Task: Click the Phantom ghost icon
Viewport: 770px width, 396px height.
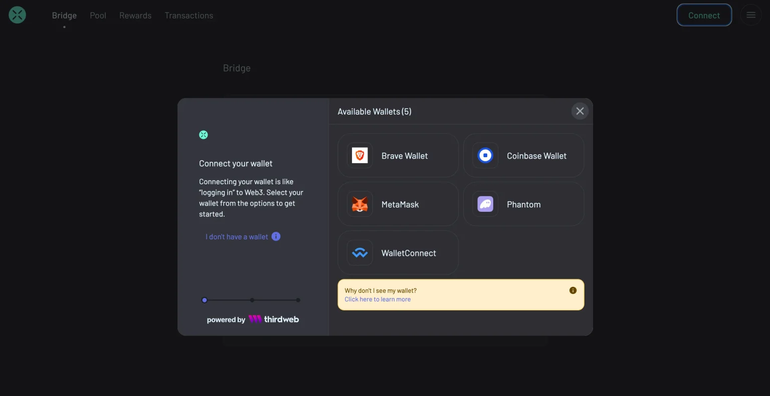Action: (485, 204)
